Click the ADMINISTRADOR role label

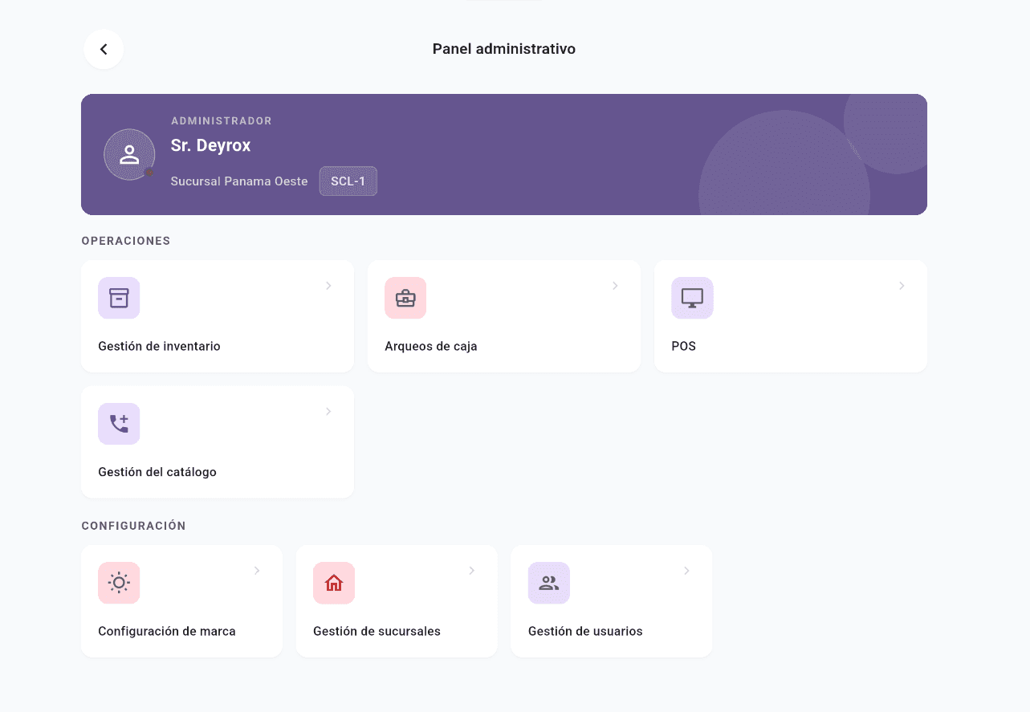[222, 121]
